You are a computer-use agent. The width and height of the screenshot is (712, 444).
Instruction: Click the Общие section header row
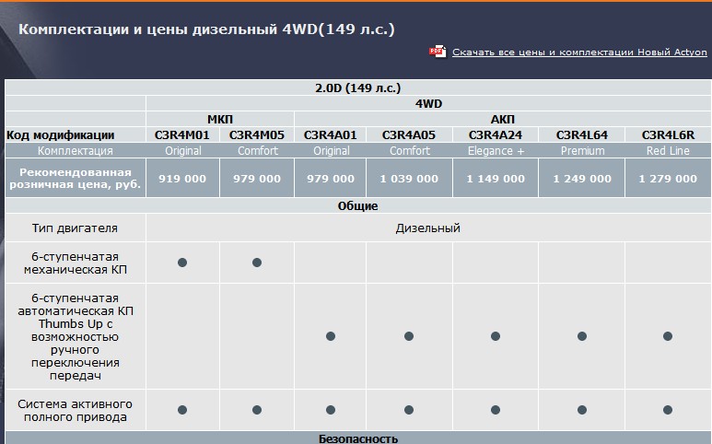point(358,205)
